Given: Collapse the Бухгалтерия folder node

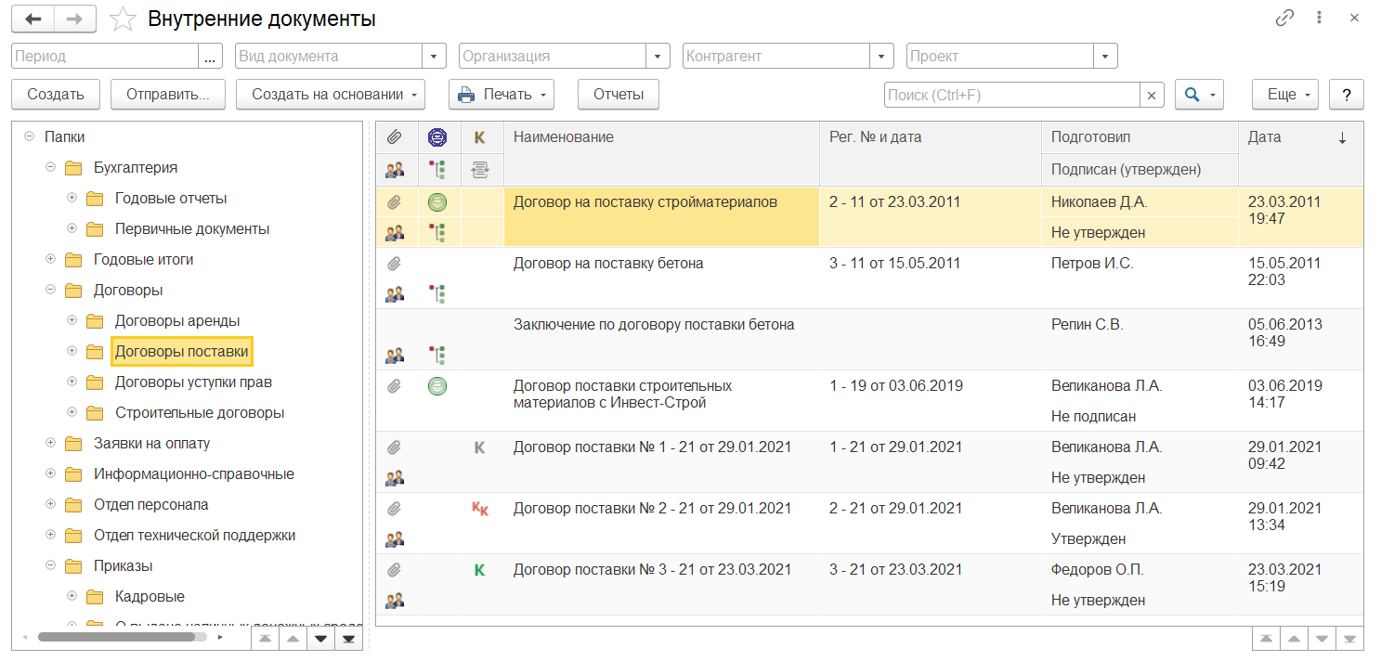Looking at the screenshot, I should click(x=49, y=168).
